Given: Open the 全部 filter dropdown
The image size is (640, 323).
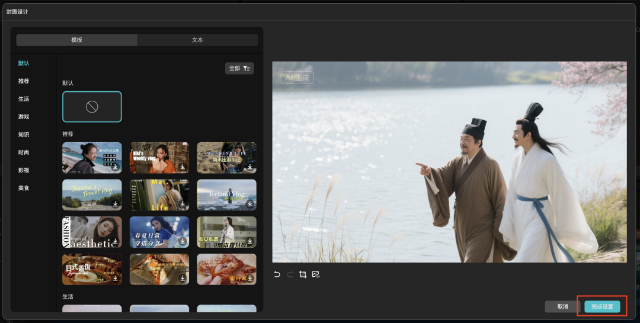Looking at the screenshot, I should [x=239, y=68].
